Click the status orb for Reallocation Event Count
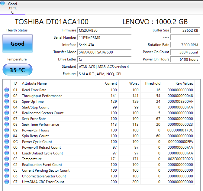The image size is (203, 191). pos(7,164)
